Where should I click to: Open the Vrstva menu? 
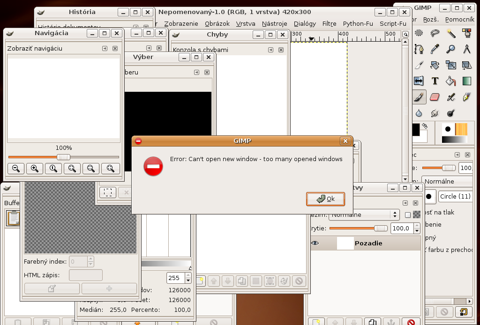pos(246,23)
